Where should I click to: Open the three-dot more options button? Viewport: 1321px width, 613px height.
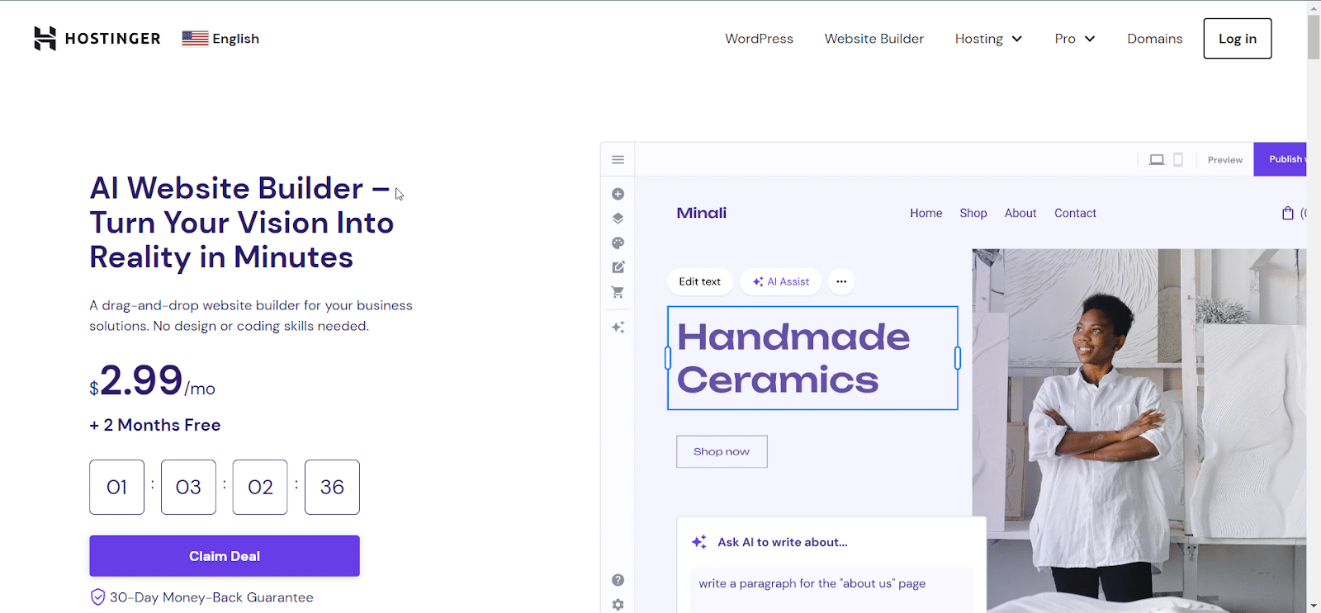(841, 281)
